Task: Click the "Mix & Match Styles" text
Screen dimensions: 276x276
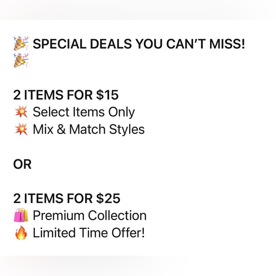Action: pyautogui.click(x=89, y=129)
